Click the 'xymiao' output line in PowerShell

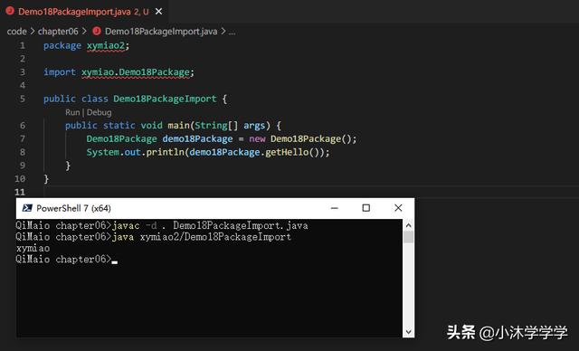point(33,249)
